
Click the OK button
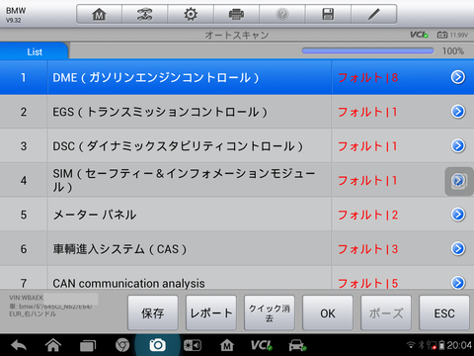pyautogui.click(x=328, y=312)
